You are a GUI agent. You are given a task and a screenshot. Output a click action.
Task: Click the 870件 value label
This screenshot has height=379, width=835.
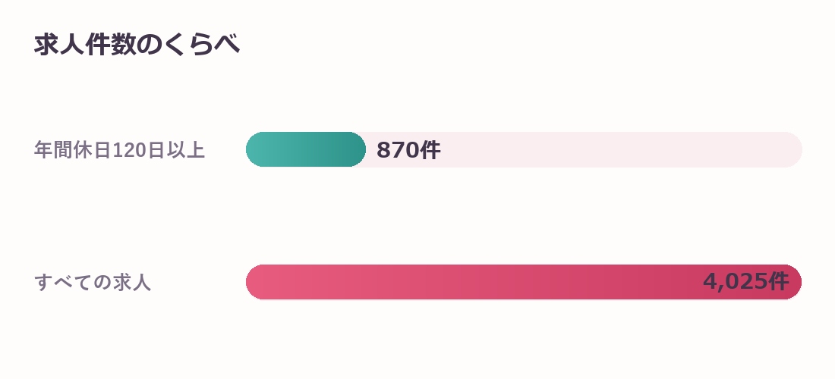coord(408,150)
